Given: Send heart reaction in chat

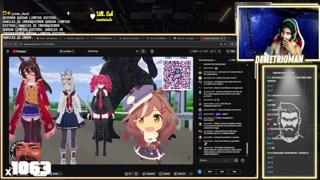Looking at the screenshot, I should coord(242,160).
